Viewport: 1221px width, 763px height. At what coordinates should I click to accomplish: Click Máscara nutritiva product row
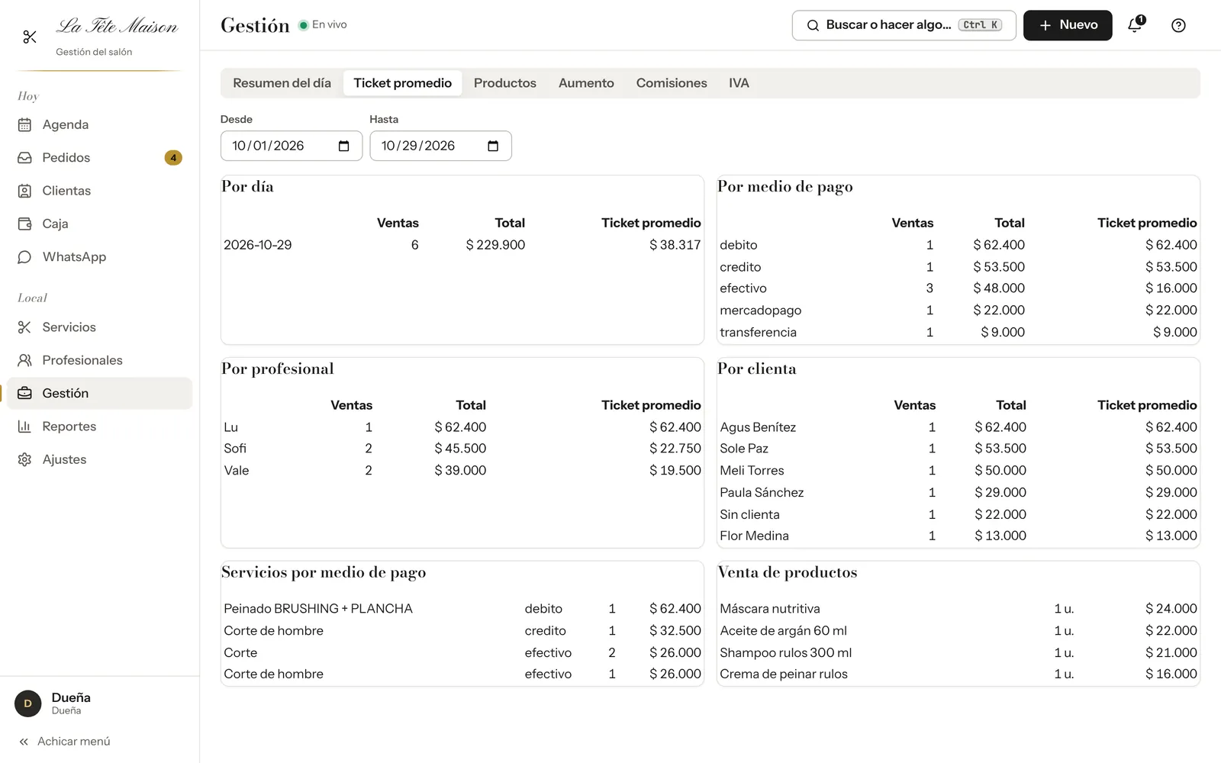pos(958,609)
